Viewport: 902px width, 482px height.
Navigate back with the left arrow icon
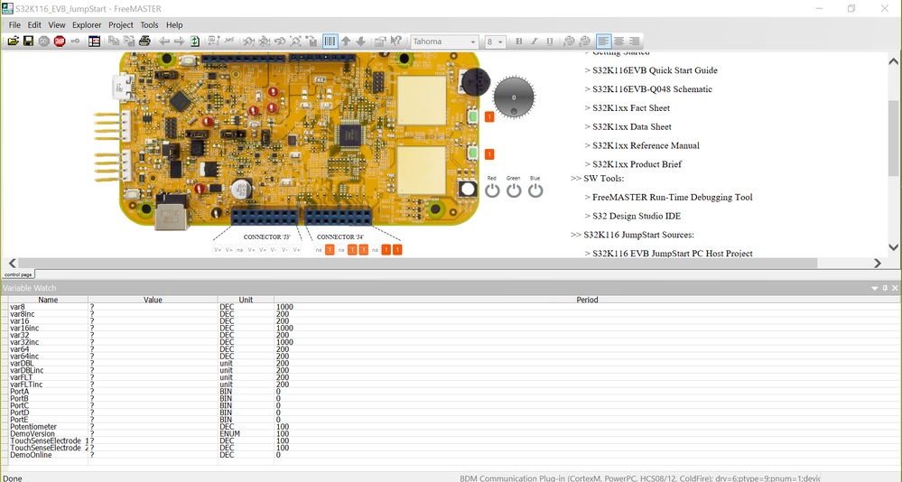coord(164,42)
